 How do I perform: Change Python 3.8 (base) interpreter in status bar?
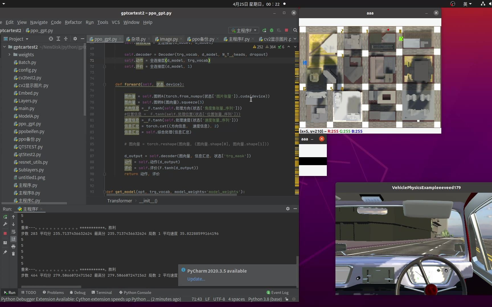pyautogui.click(x=265, y=299)
